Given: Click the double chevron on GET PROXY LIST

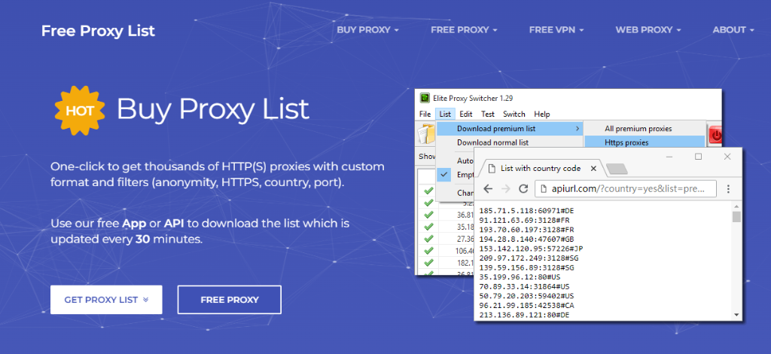Looking at the screenshot, I should tap(145, 300).
